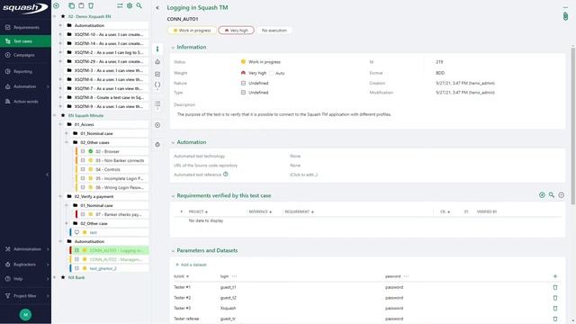Image resolution: width=576 pixels, height=324 pixels.
Task: Open Requirements in the left sidebar
Action: coord(25,27)
